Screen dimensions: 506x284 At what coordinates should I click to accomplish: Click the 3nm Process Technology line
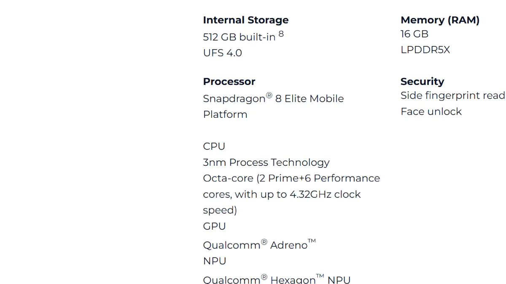[266, 162]
